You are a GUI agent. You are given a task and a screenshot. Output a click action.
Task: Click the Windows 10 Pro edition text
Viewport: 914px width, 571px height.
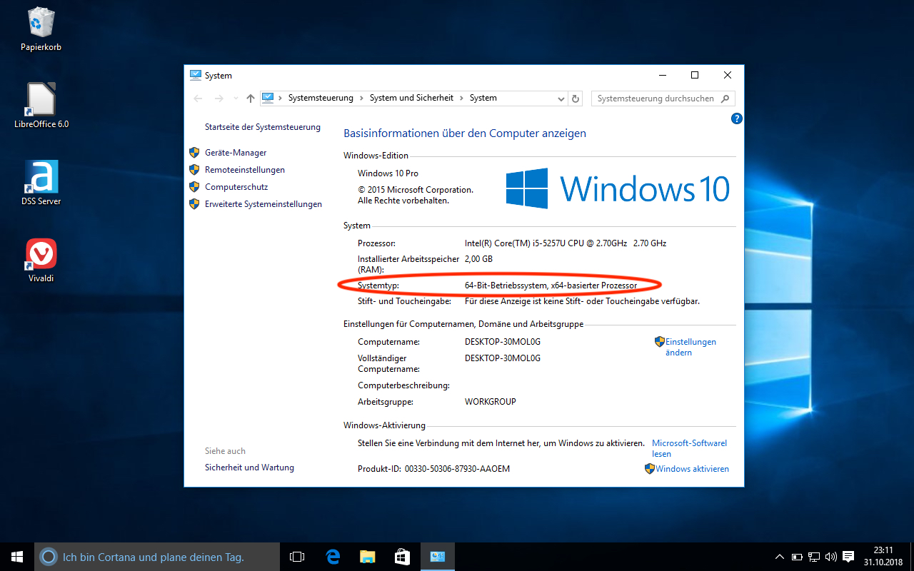click(388, 173)
